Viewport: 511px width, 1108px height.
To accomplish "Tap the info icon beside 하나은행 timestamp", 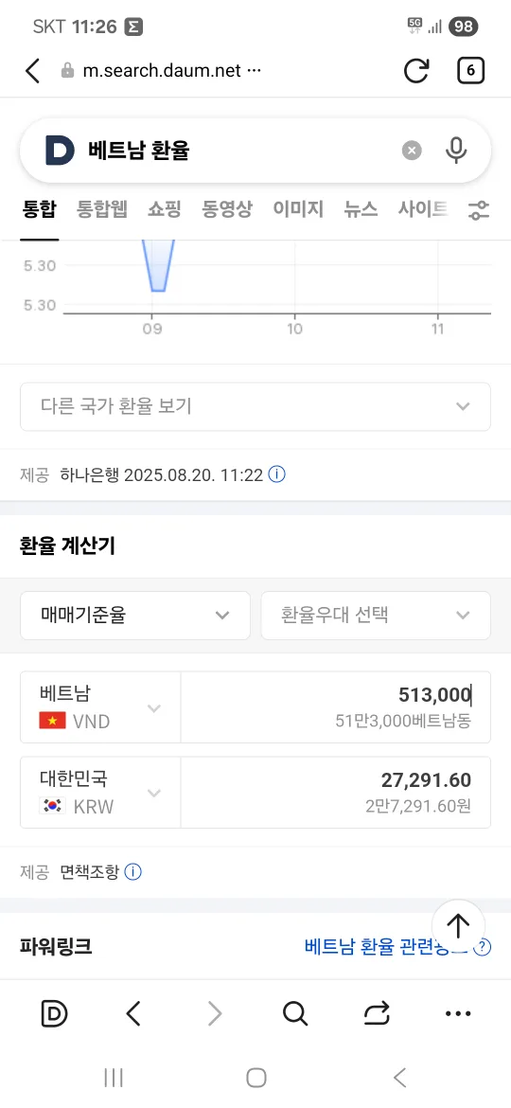I will coord(277,474).
